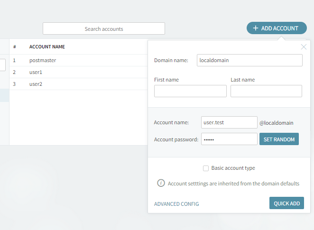This screenshot has height=230, width=314.
Task: Sort by ACCOUNT NAME column header
Action: (47, 47)
